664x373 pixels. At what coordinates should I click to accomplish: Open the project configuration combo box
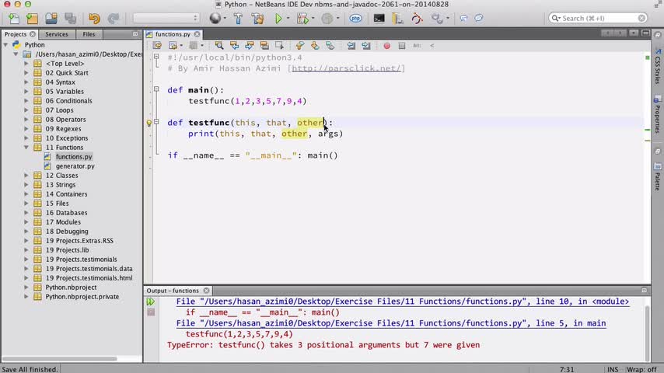(166, 18)
